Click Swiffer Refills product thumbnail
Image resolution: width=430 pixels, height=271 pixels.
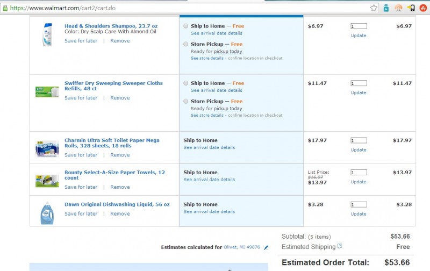(x=47, y=92)
